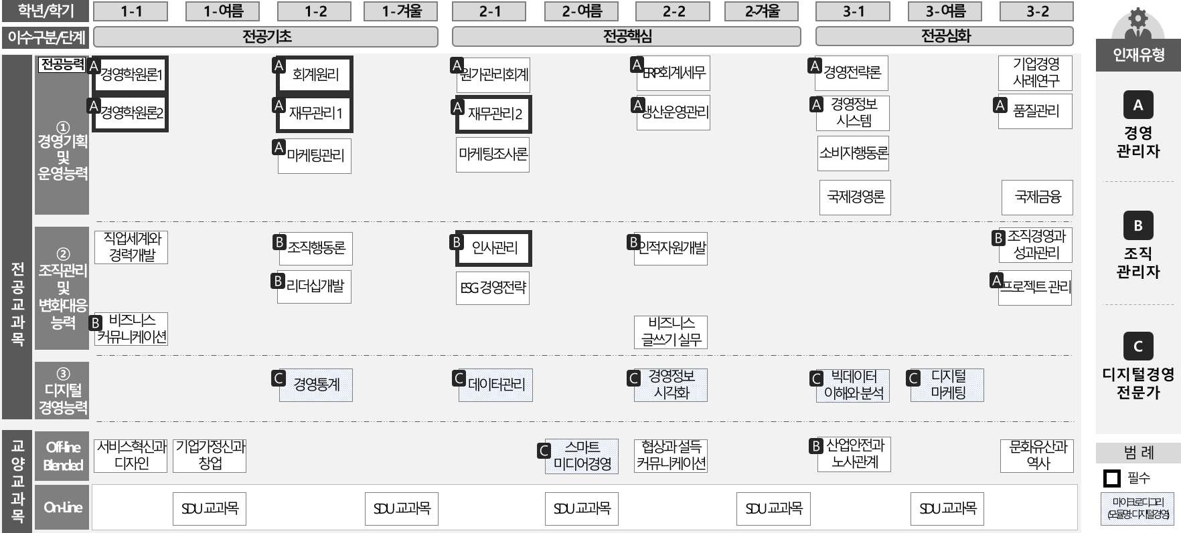Image resolution: width=1181 pixels, height=533 pixels.
Task: Open the 마케팅조사론 course box
Action: (x=493, y=155)
